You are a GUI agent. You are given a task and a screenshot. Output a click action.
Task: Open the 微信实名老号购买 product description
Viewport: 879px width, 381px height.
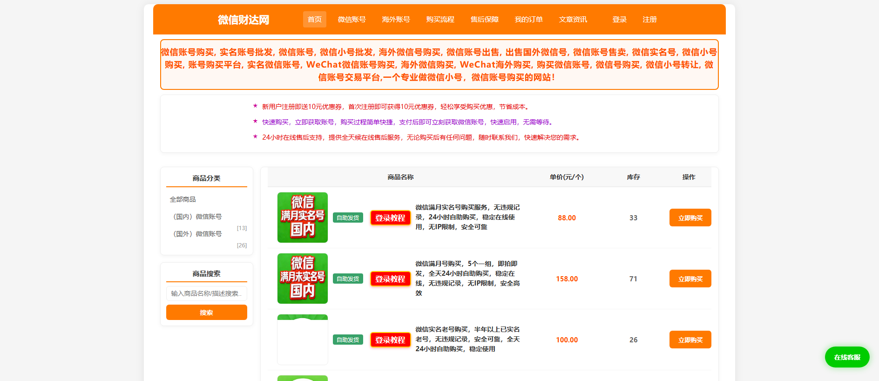point(468,339)
